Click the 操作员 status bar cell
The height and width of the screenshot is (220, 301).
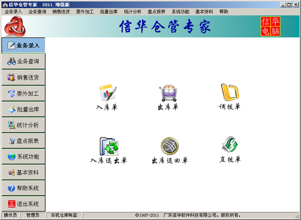point(11,215)
